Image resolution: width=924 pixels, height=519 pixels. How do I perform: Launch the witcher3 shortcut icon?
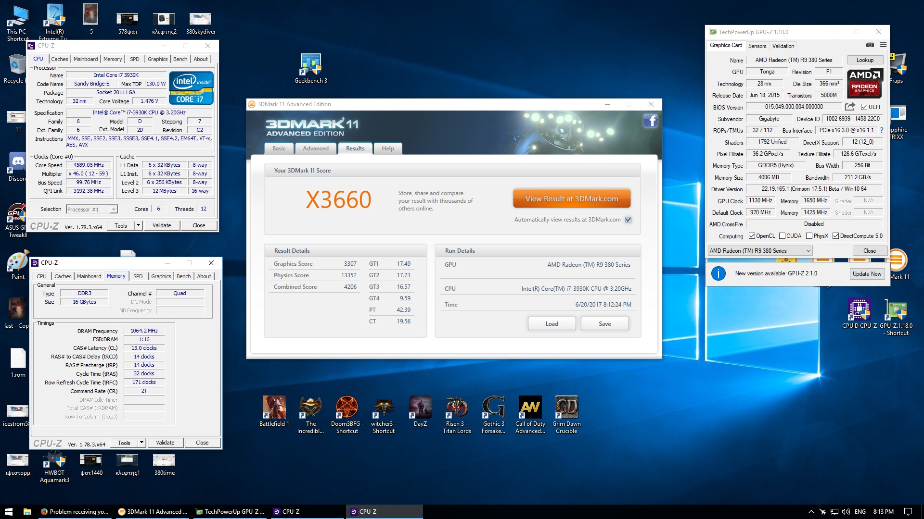[x=384, y=415]
